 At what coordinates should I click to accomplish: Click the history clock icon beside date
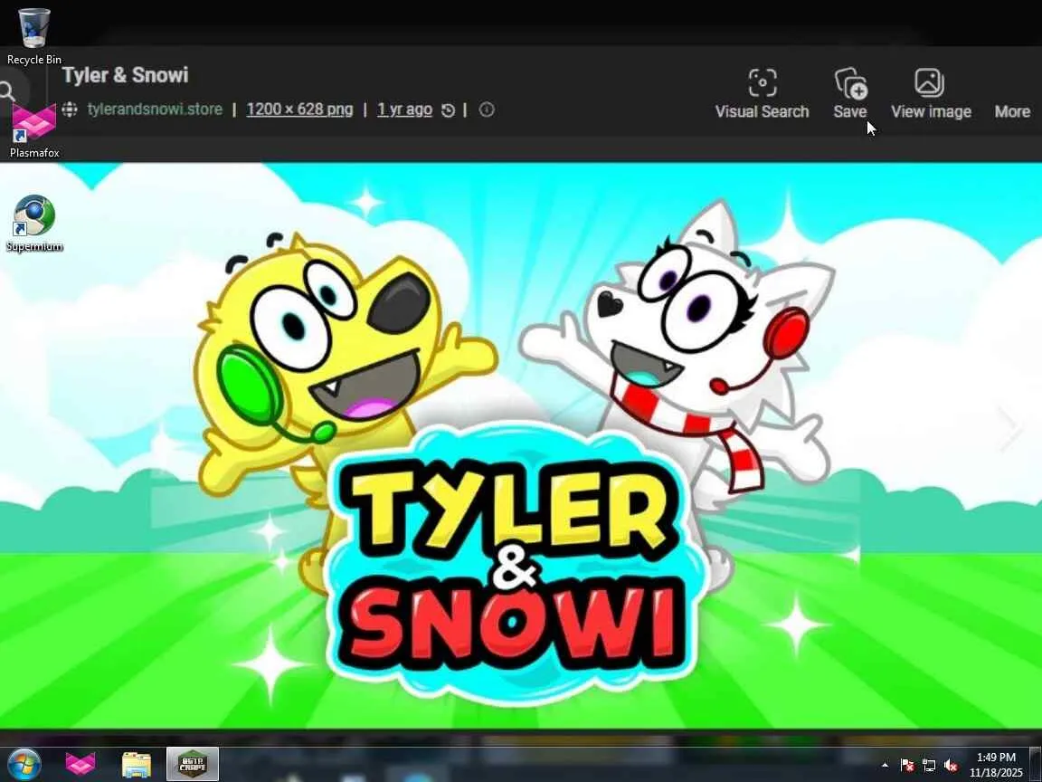tap(448, 110)
